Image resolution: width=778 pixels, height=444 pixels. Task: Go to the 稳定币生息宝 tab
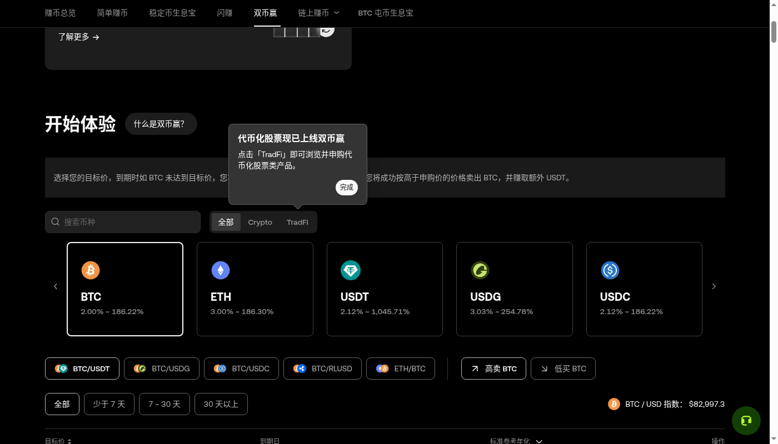(x=172, y=13)
